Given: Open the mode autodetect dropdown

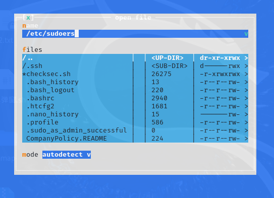Looking at the screenshot, I should (x=67, y=155).
